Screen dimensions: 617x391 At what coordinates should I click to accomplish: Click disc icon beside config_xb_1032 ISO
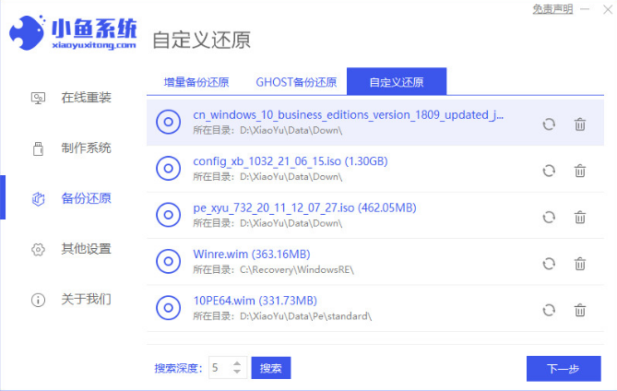pyautogui.click(x=168, y=169)
